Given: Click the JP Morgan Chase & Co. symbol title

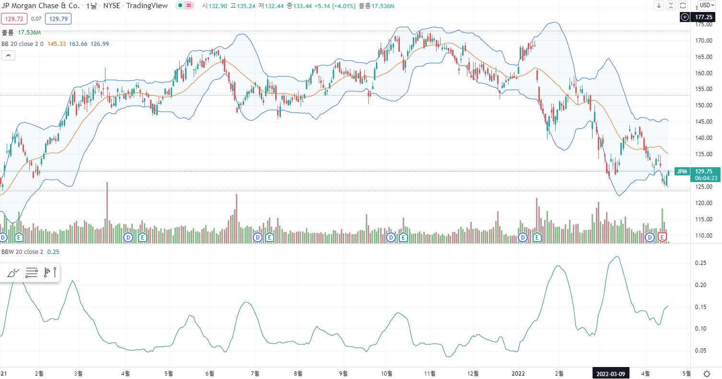Looking at the screenshot, I should (x=40, y=6).
